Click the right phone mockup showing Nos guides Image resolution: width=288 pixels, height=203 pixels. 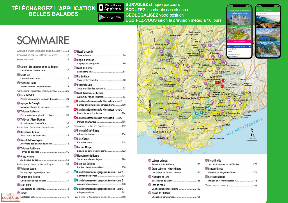(x=268, y=31)
